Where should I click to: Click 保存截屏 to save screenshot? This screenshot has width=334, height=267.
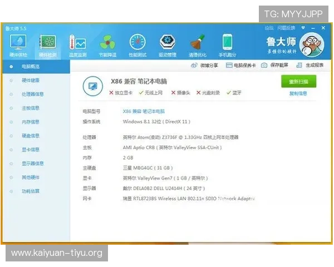click(275, 65)
